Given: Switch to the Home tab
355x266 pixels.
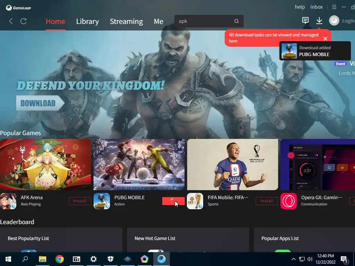Looking at the screenshot, I should tap(55, 21).
